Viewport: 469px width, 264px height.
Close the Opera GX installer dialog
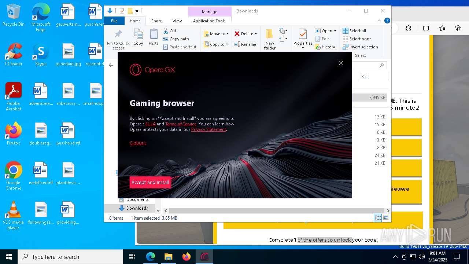pos(341,63)
